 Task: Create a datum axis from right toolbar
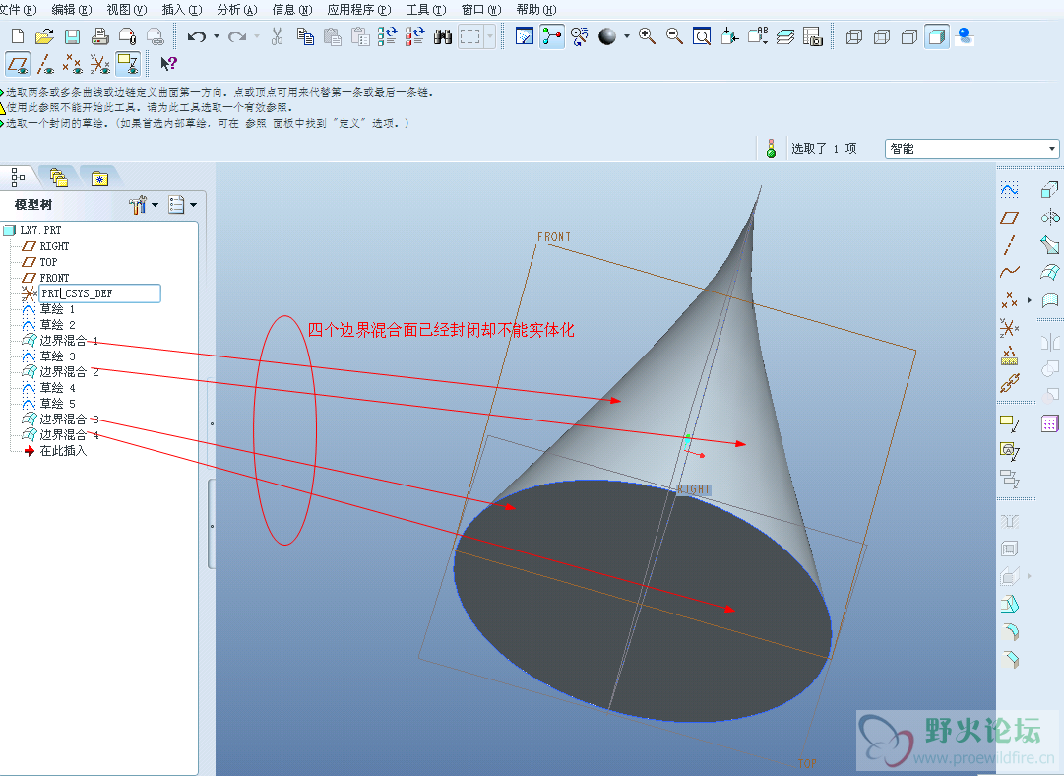click(x=1009, y=245)
